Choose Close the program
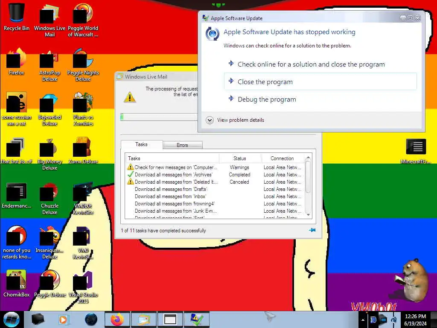437x328 pixels. tap(320, 82)
